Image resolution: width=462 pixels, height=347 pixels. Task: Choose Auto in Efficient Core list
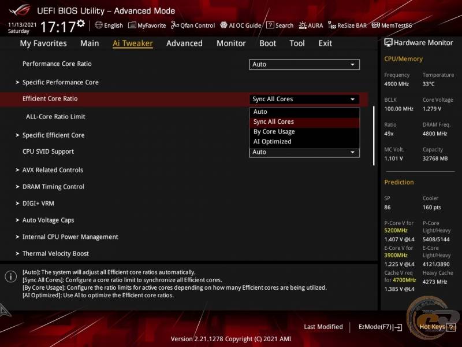pos(304,112)
